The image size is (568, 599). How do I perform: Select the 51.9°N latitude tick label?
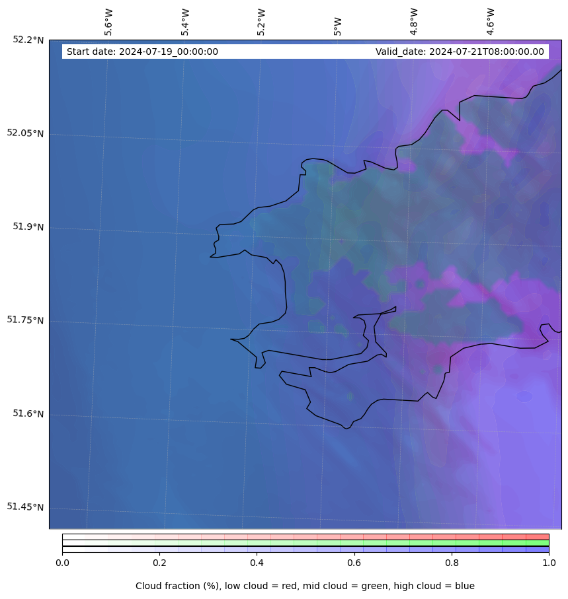pyautogui.click(x=28, y=227)
